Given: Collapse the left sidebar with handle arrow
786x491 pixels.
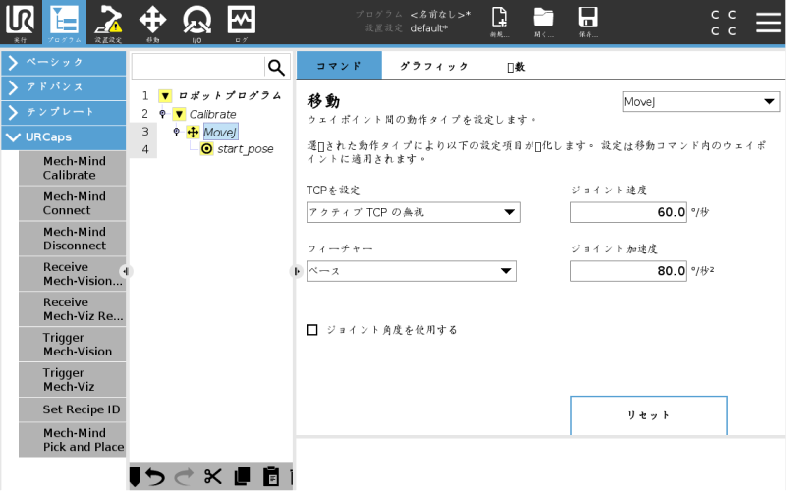Looking at the screenshot, I should (x=125, y=271).
